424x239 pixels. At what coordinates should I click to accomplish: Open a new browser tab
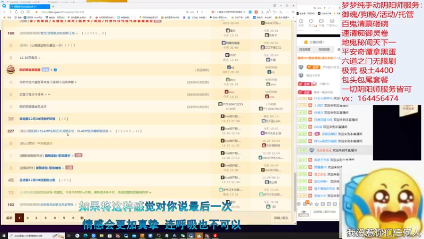tap(53, 6)
